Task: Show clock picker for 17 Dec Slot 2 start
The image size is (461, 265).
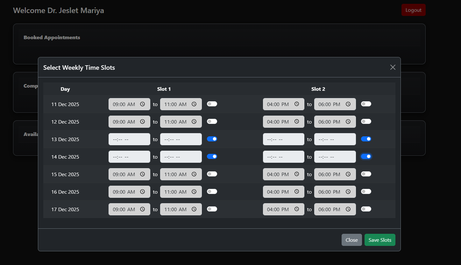Action: (297, 209)
